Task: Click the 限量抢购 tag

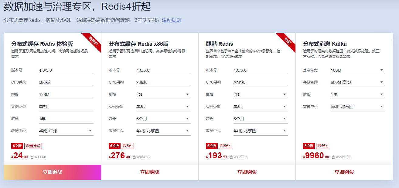Action: 33,146
